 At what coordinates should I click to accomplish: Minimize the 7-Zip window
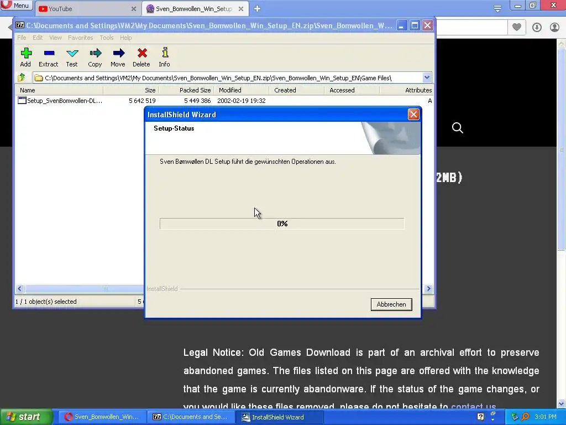click(x=401, y=25)
